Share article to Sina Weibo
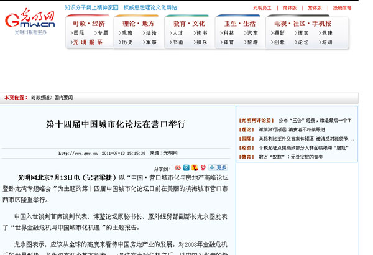 (x=178, y=168)
